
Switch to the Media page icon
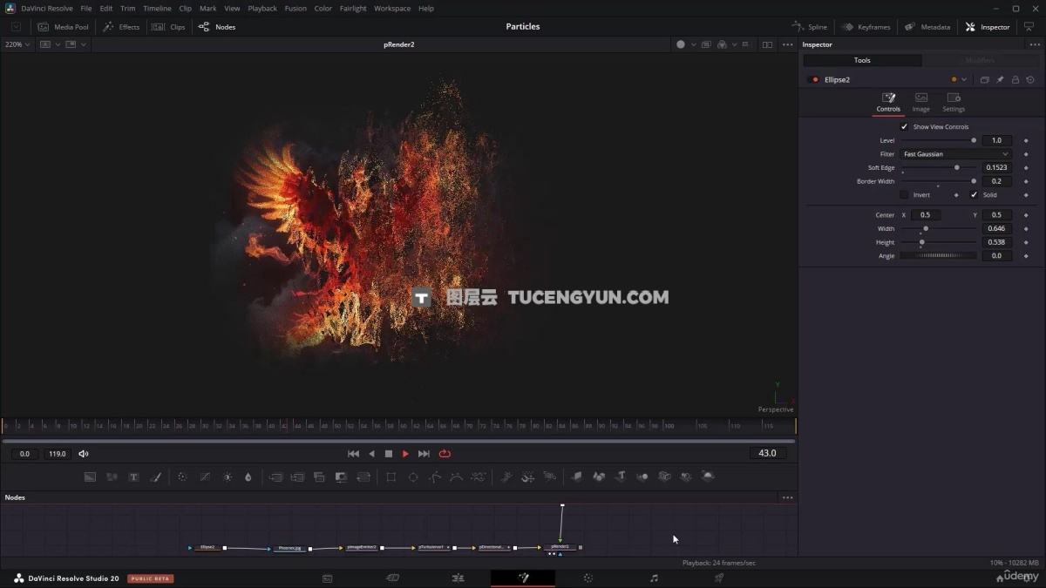[x=327, y=578]
